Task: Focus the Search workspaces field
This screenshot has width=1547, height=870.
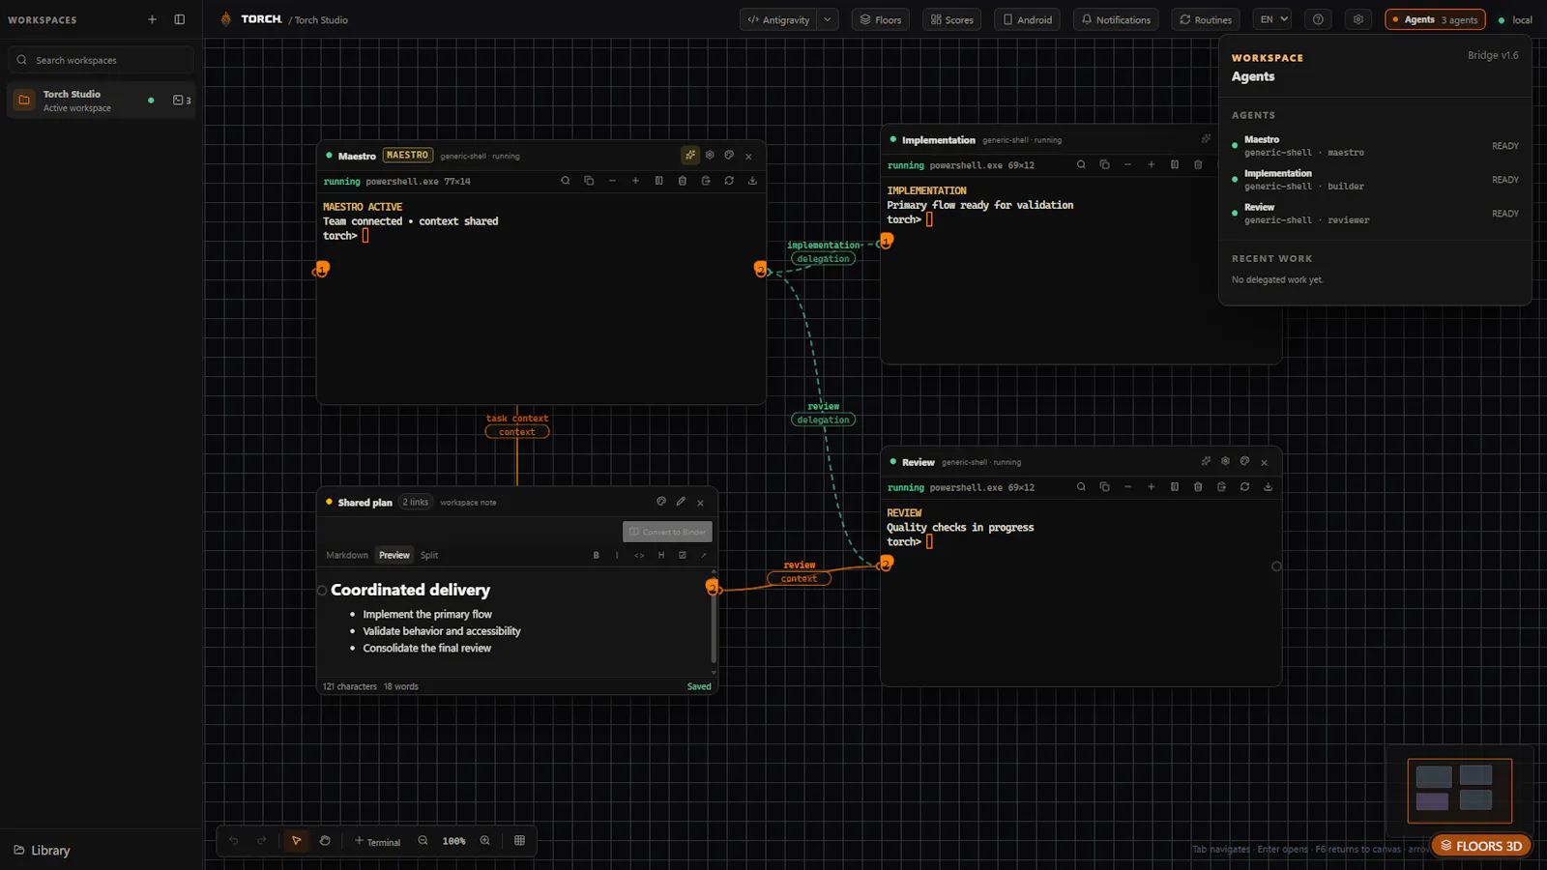Action: (x=101, y=60)
